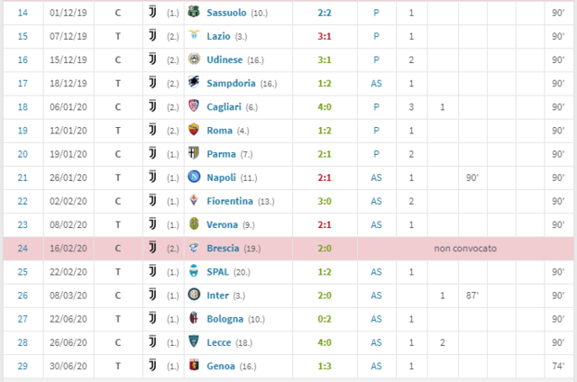577x382 pixels.
Task: Click the Napoli club crest
Action: point(194,177)
